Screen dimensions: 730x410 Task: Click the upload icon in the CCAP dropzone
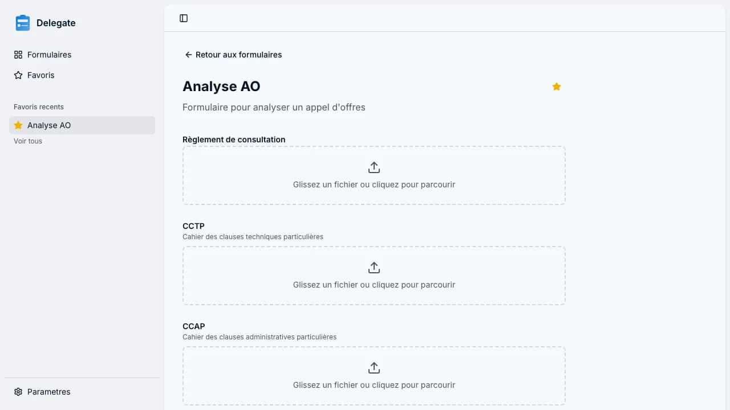coord(374,368)
